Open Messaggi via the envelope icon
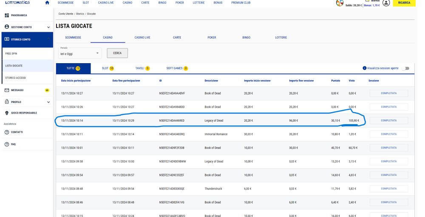Screen dimensions: 425x217 coord(7,90)
